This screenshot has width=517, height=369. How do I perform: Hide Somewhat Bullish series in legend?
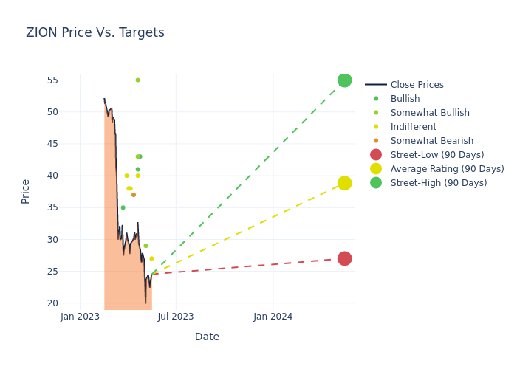(x=419, y=113)
